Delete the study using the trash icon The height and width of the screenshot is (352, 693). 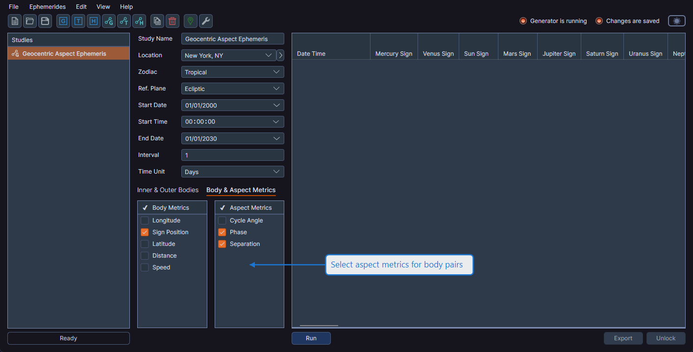(x=172, y=21)
